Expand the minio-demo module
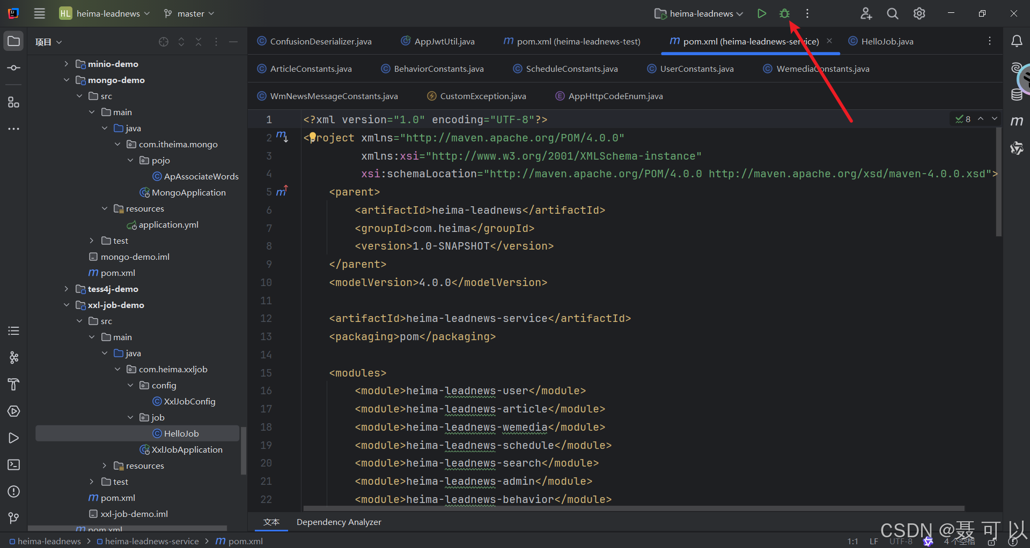Viewport: 1030px width, 548px height. tap(66, 64)
